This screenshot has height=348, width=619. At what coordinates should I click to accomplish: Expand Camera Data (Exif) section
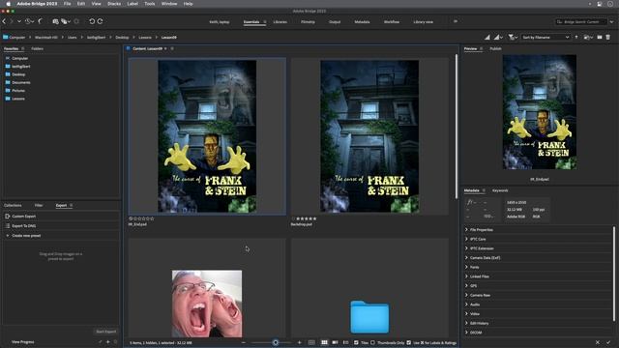pos(466,258)
